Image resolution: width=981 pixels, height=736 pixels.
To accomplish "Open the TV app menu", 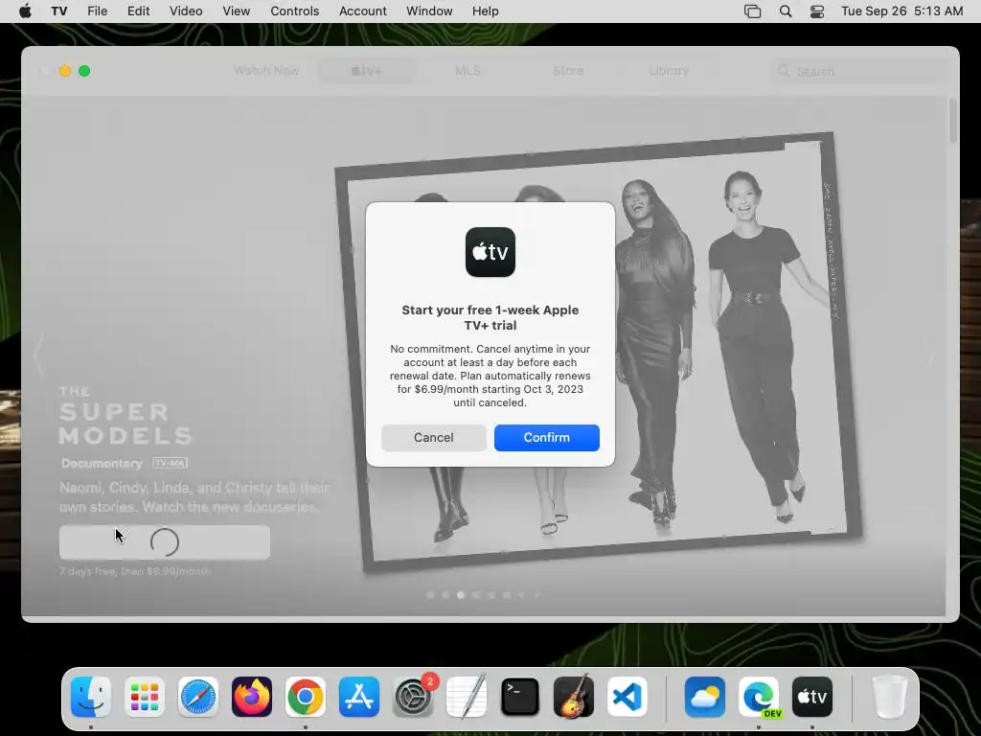I will pyautogui.click(x=58, y=11).
